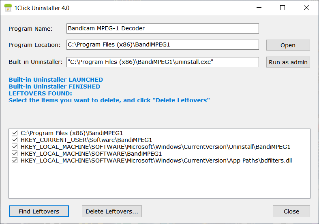Uncheck the C:\Program Files (x86)\BandiMPEG1 leftover checkbox
This screenshot has height=224, width=319.
coord(15,133)
